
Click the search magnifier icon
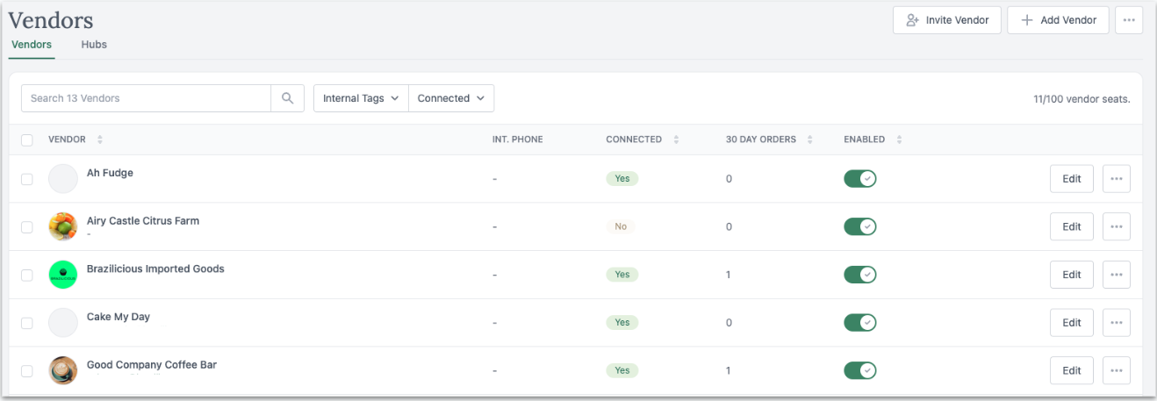point(287,98)
